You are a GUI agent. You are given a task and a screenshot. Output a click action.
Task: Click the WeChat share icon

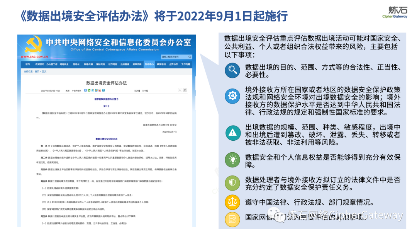click(x=89, y=90)
